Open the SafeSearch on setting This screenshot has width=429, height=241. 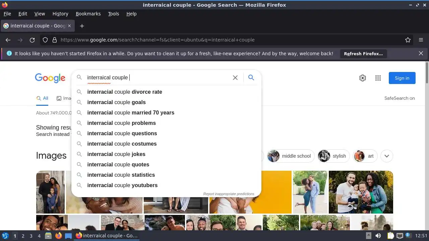point(400,98)
